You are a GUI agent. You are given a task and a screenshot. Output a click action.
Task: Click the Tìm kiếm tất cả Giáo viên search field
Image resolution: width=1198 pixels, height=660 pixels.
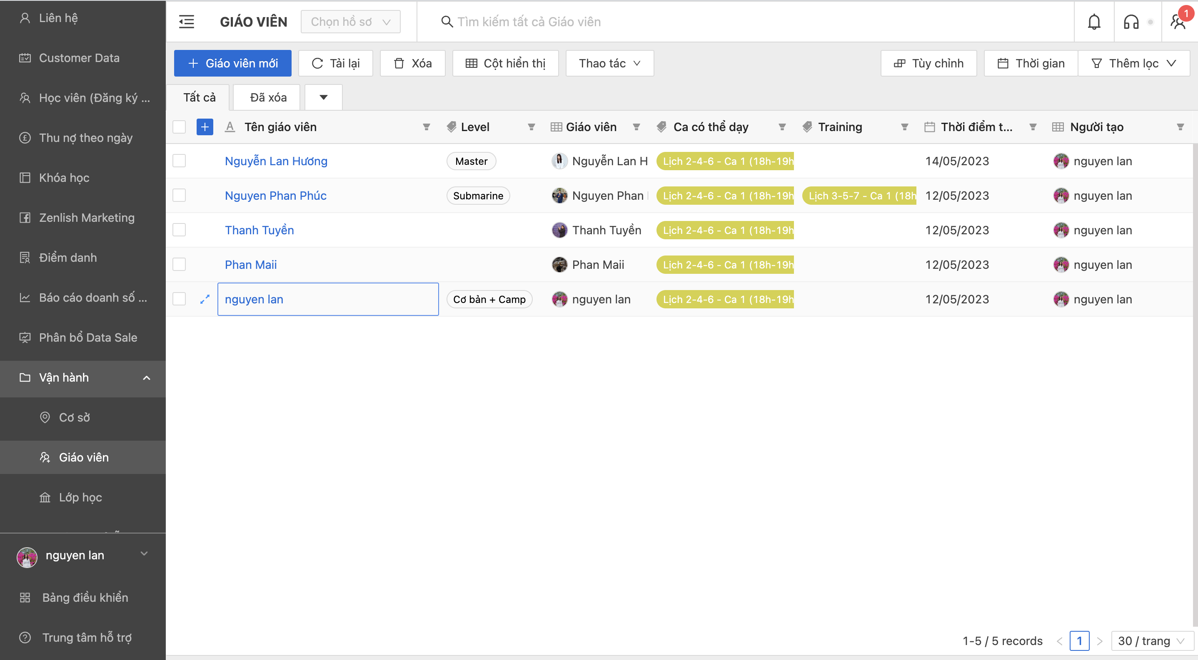(529, 22)
